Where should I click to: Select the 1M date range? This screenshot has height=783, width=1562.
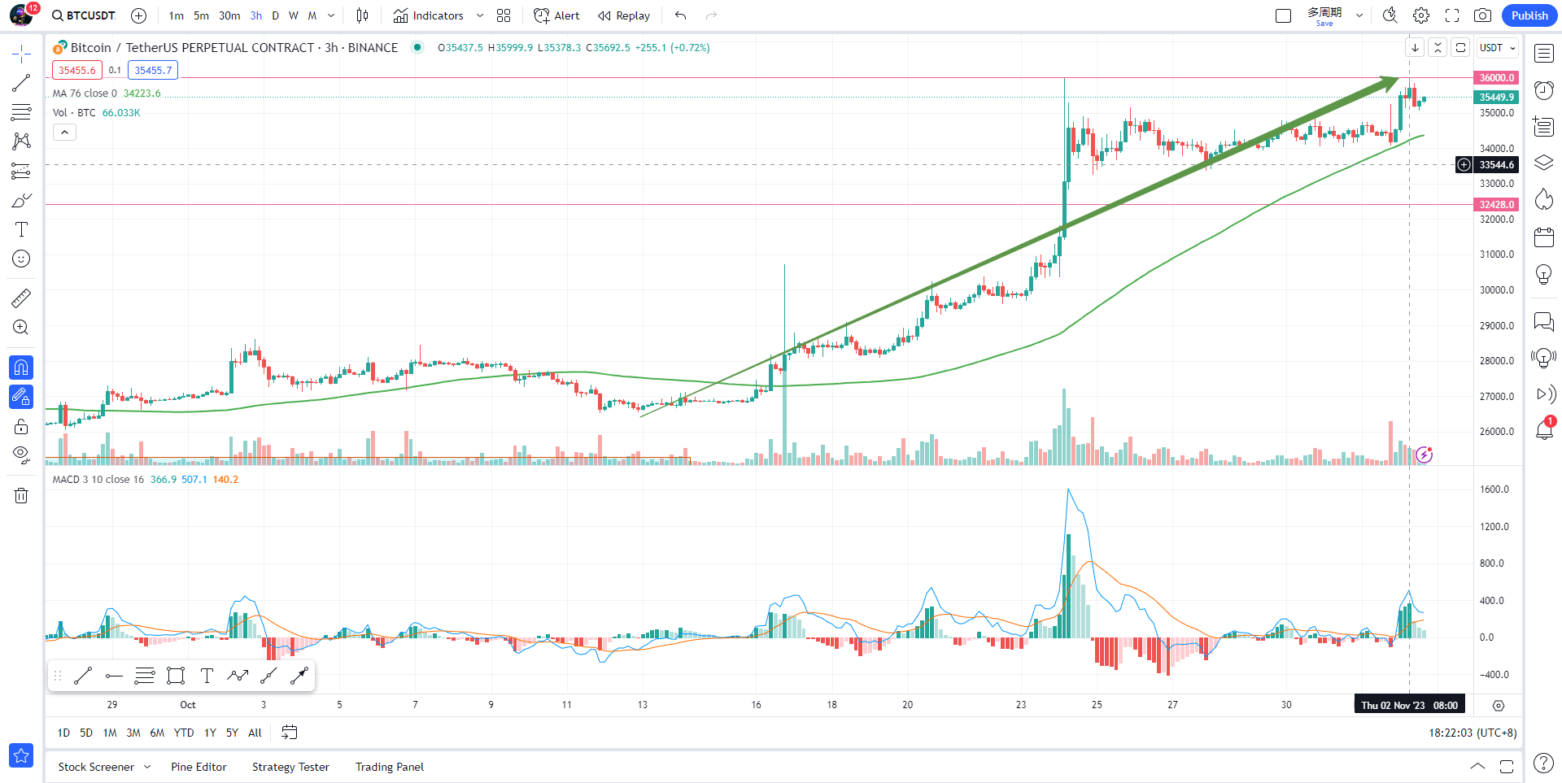110,733
